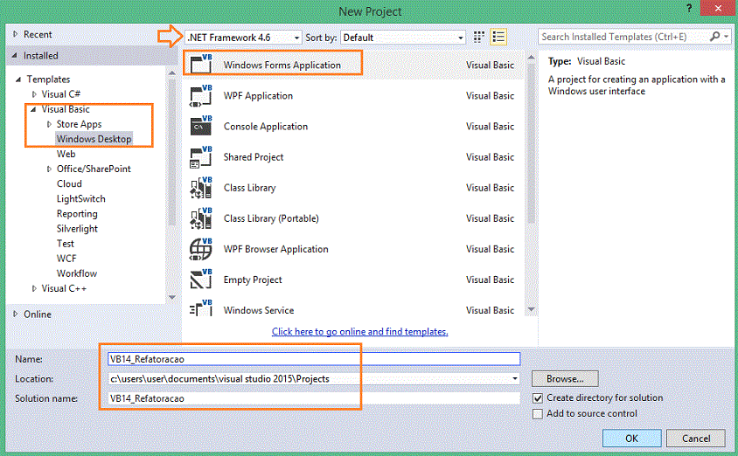
Task: Select the Test category
Action: click(66, 244)
